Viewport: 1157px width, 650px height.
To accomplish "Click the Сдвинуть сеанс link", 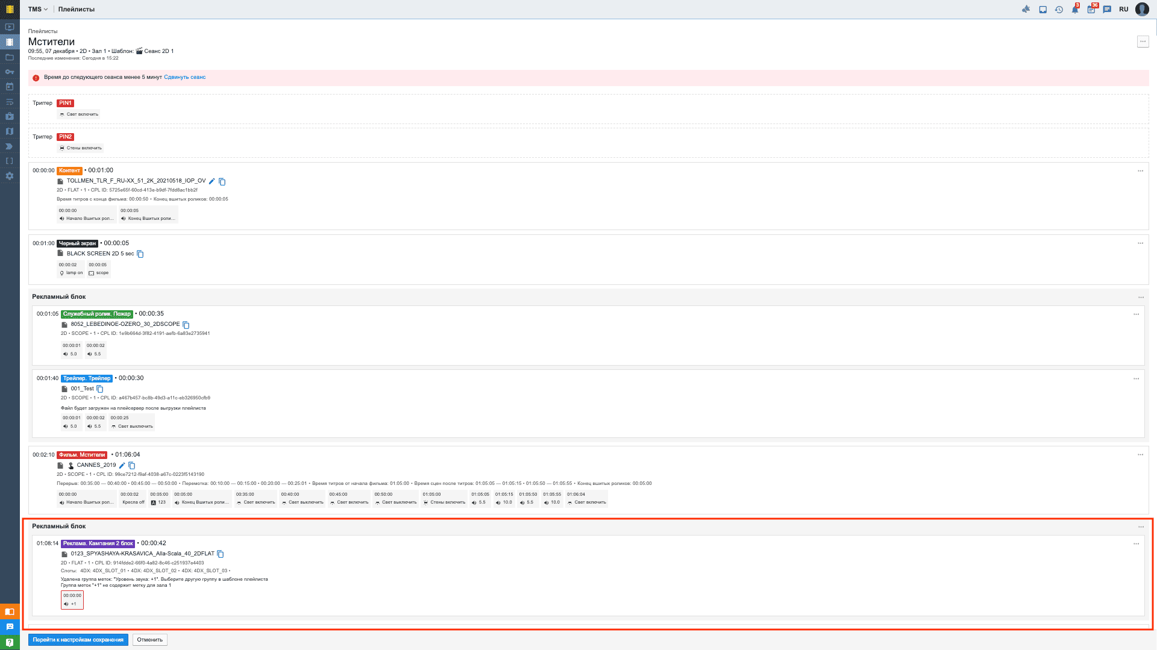I will coord(184,77).
